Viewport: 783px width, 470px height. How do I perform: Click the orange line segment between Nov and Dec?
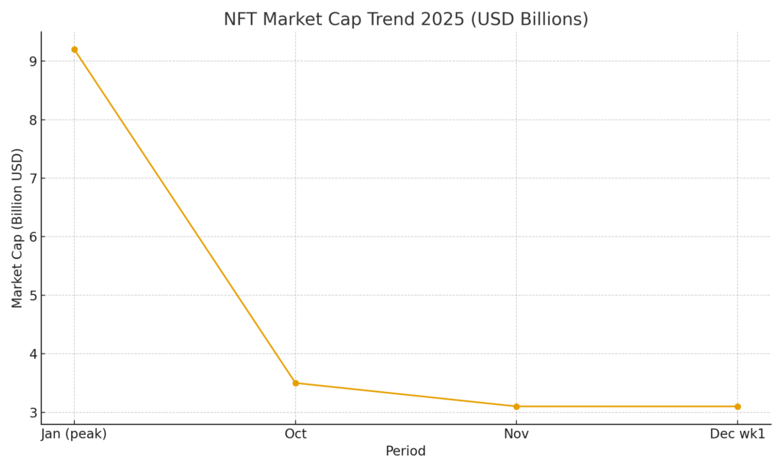click(x=627, y=406)
